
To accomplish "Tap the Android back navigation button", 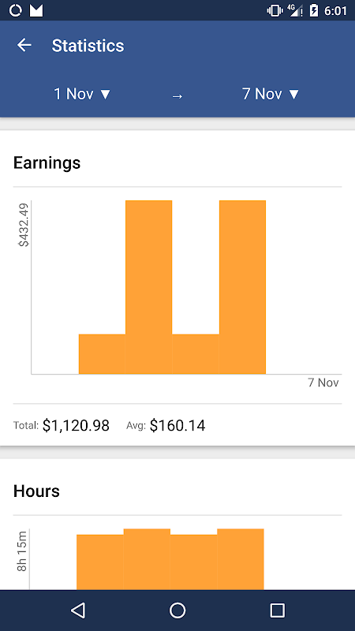I will coord(78,610).
